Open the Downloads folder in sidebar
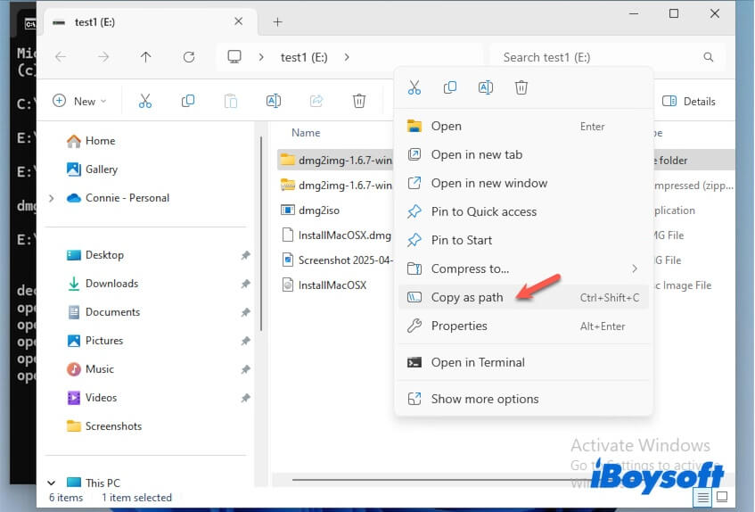Screen dimensions: 755x512 click(x=111, y=284)
